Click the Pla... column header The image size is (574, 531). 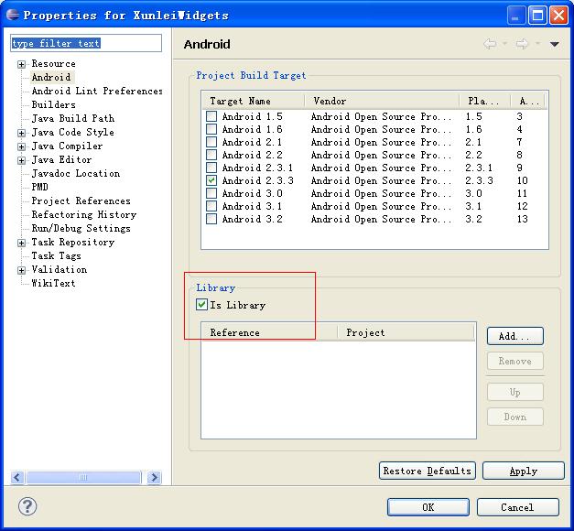click(x=484, y=101)
